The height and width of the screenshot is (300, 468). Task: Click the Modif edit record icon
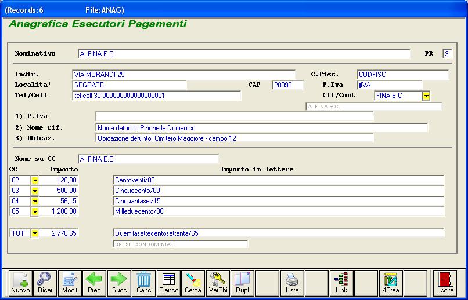click(x=70, y=283)
